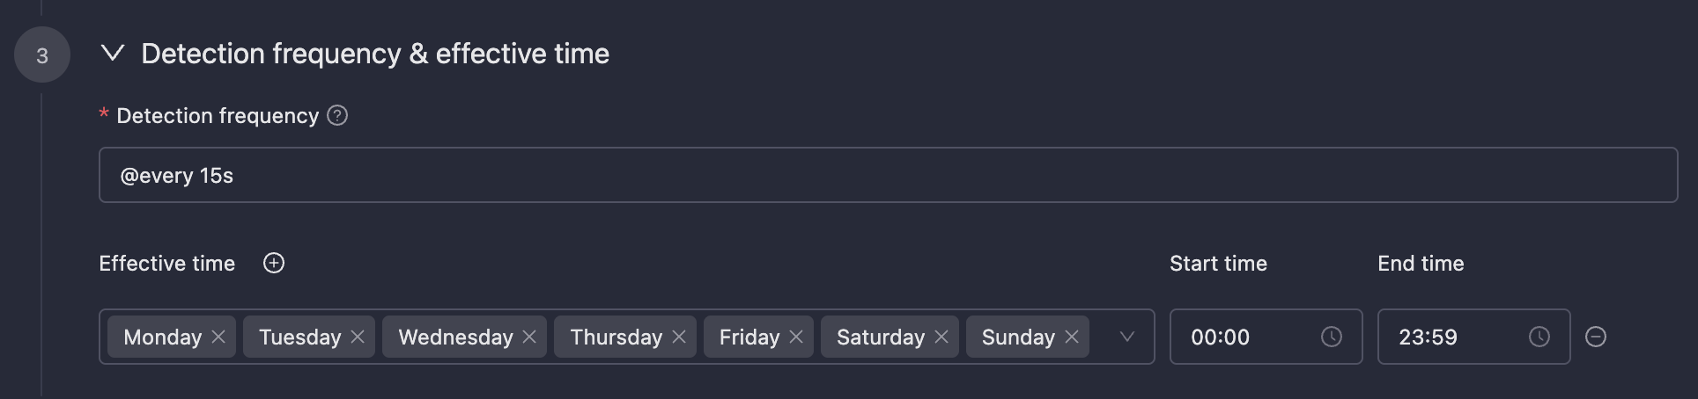The width and height of the screenshot is (1698, 399).
Task: Click the Detection frequency & effective time heading
Action: 375,54
